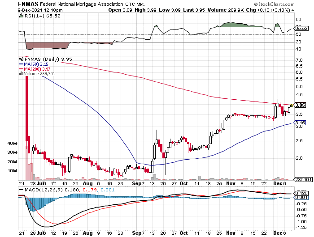Click the yellow highlighted latest candle
Viewport: 314px width, 237px height.
(292, 106)
